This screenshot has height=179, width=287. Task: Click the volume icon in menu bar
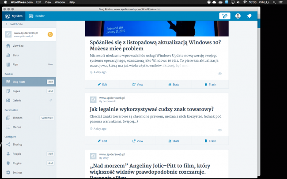[x=238, y=2]
